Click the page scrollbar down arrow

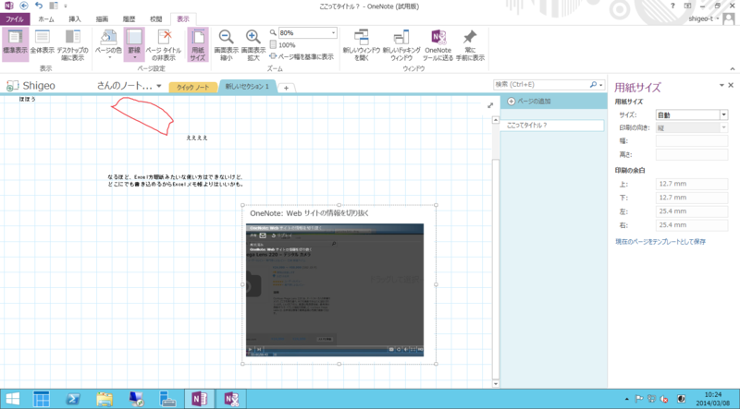pyautogui.click(x=496, y=383)
